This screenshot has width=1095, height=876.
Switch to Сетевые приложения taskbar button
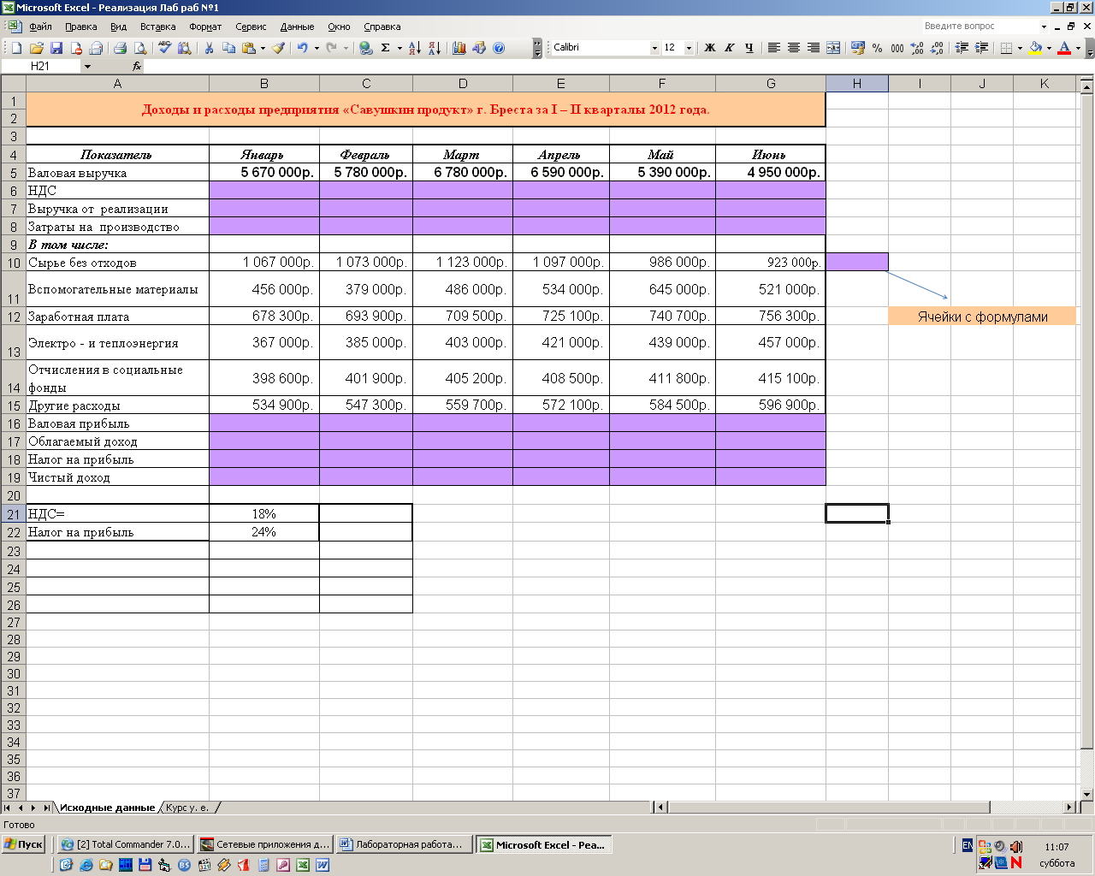264,844
